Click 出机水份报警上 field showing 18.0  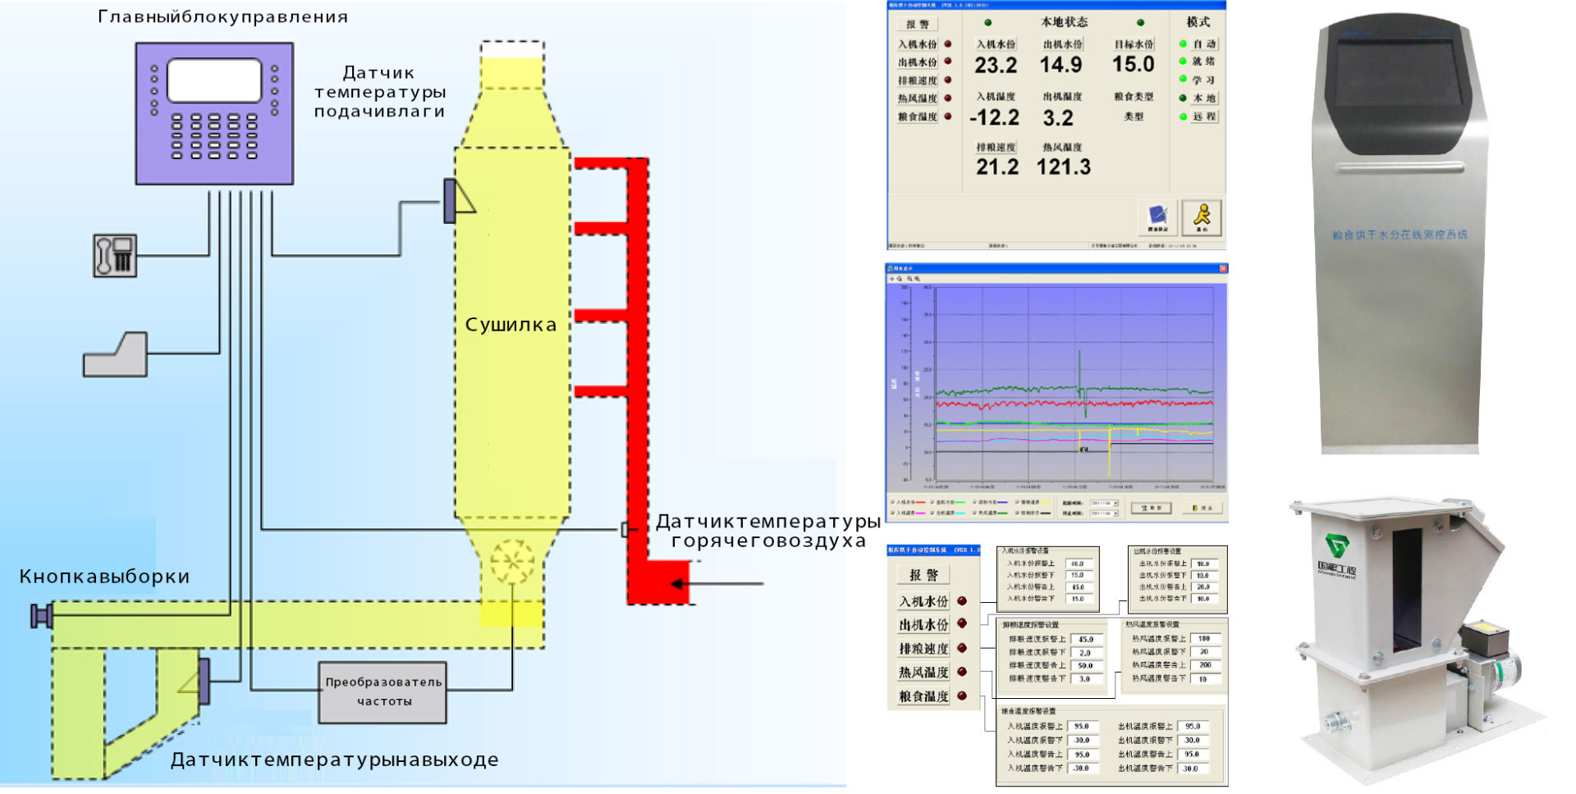(1205, 564)
